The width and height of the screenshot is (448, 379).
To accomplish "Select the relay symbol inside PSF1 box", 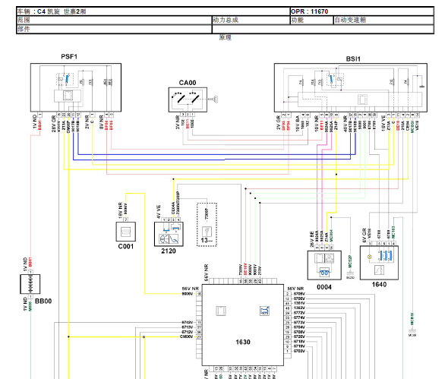I will click(x=65, y=79).
